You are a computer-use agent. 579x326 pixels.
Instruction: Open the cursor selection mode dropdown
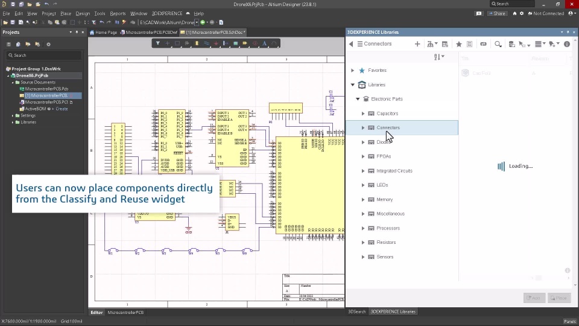pos(524,44)
